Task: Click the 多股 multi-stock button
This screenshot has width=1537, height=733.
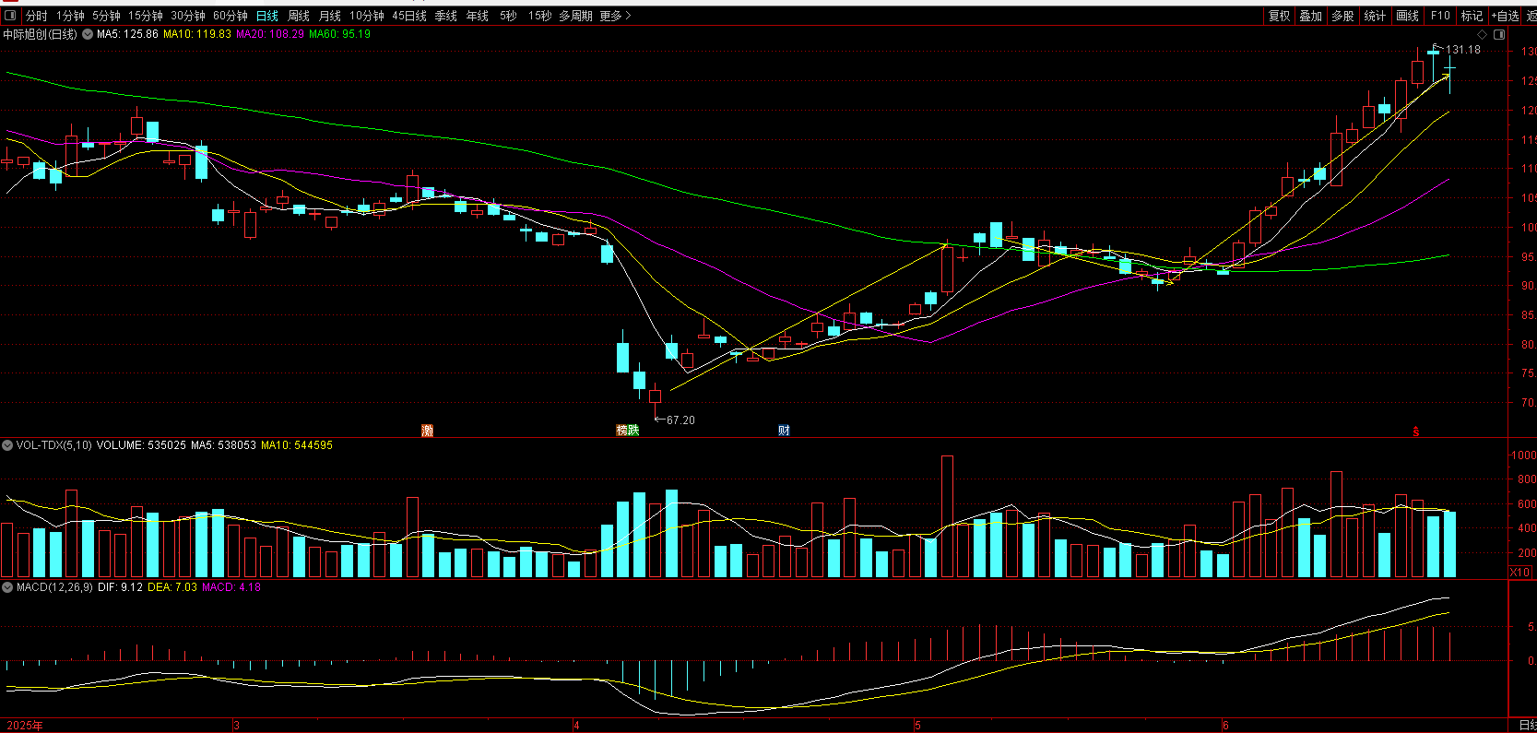Action: point(1342,16)
